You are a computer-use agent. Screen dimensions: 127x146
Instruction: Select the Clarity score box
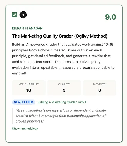pos(64,88)
